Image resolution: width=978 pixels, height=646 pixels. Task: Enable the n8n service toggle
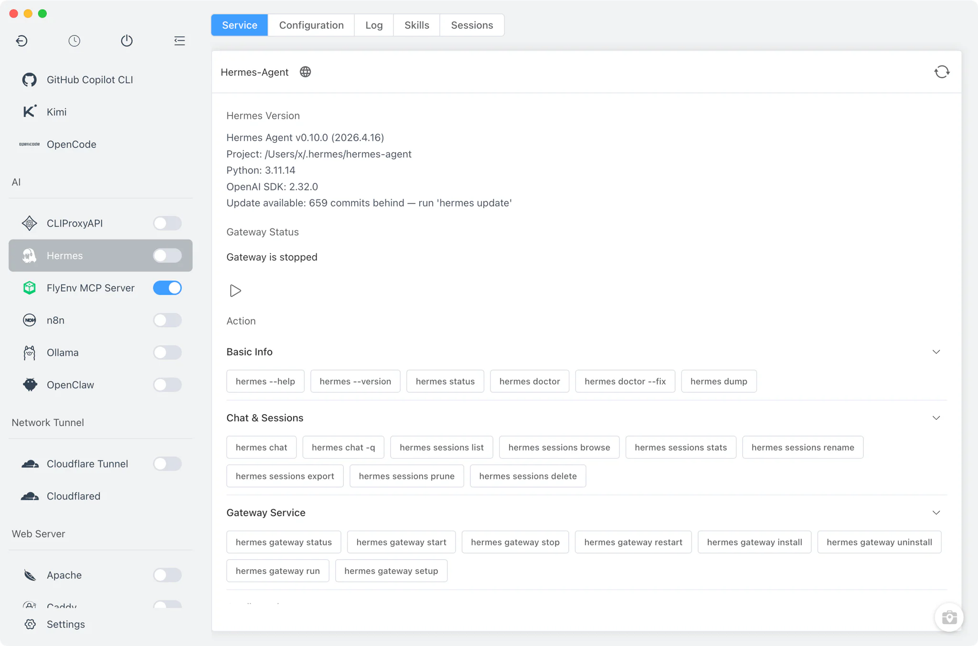click(167, 320)
